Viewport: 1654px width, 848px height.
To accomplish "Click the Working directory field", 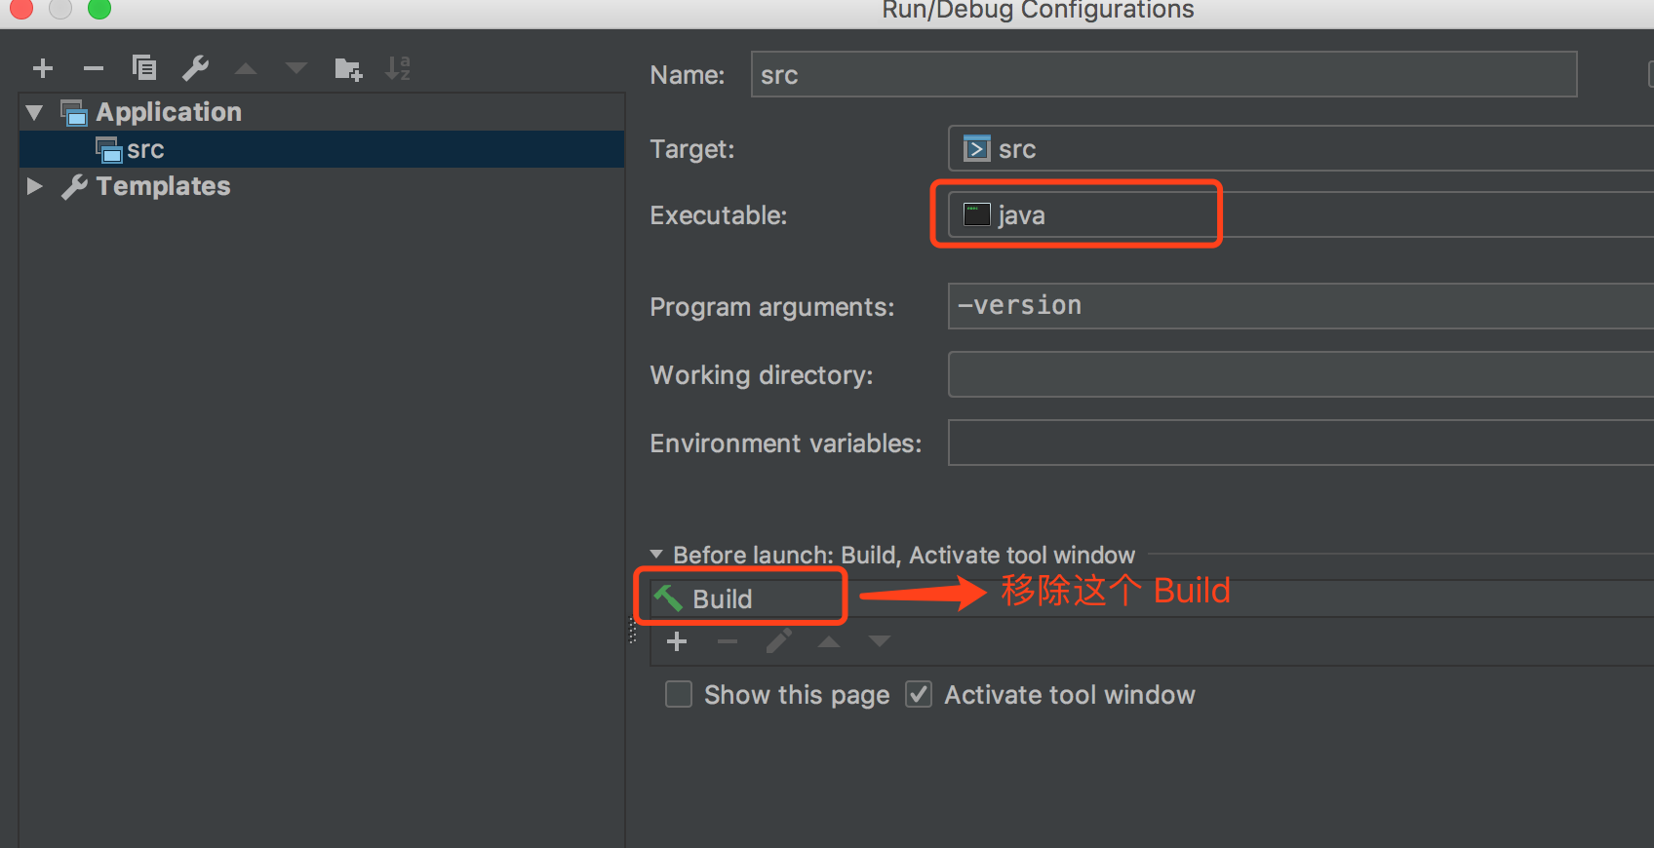I will pos(1301,374).
